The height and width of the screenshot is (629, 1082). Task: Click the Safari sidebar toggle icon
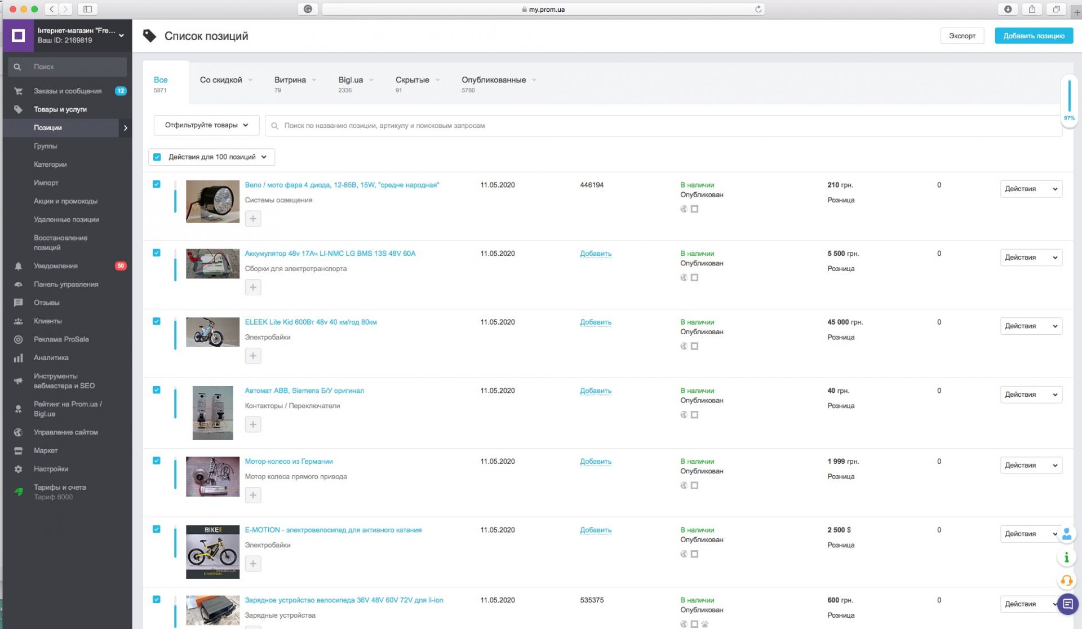pyautogui.click(x=87, y=9)
